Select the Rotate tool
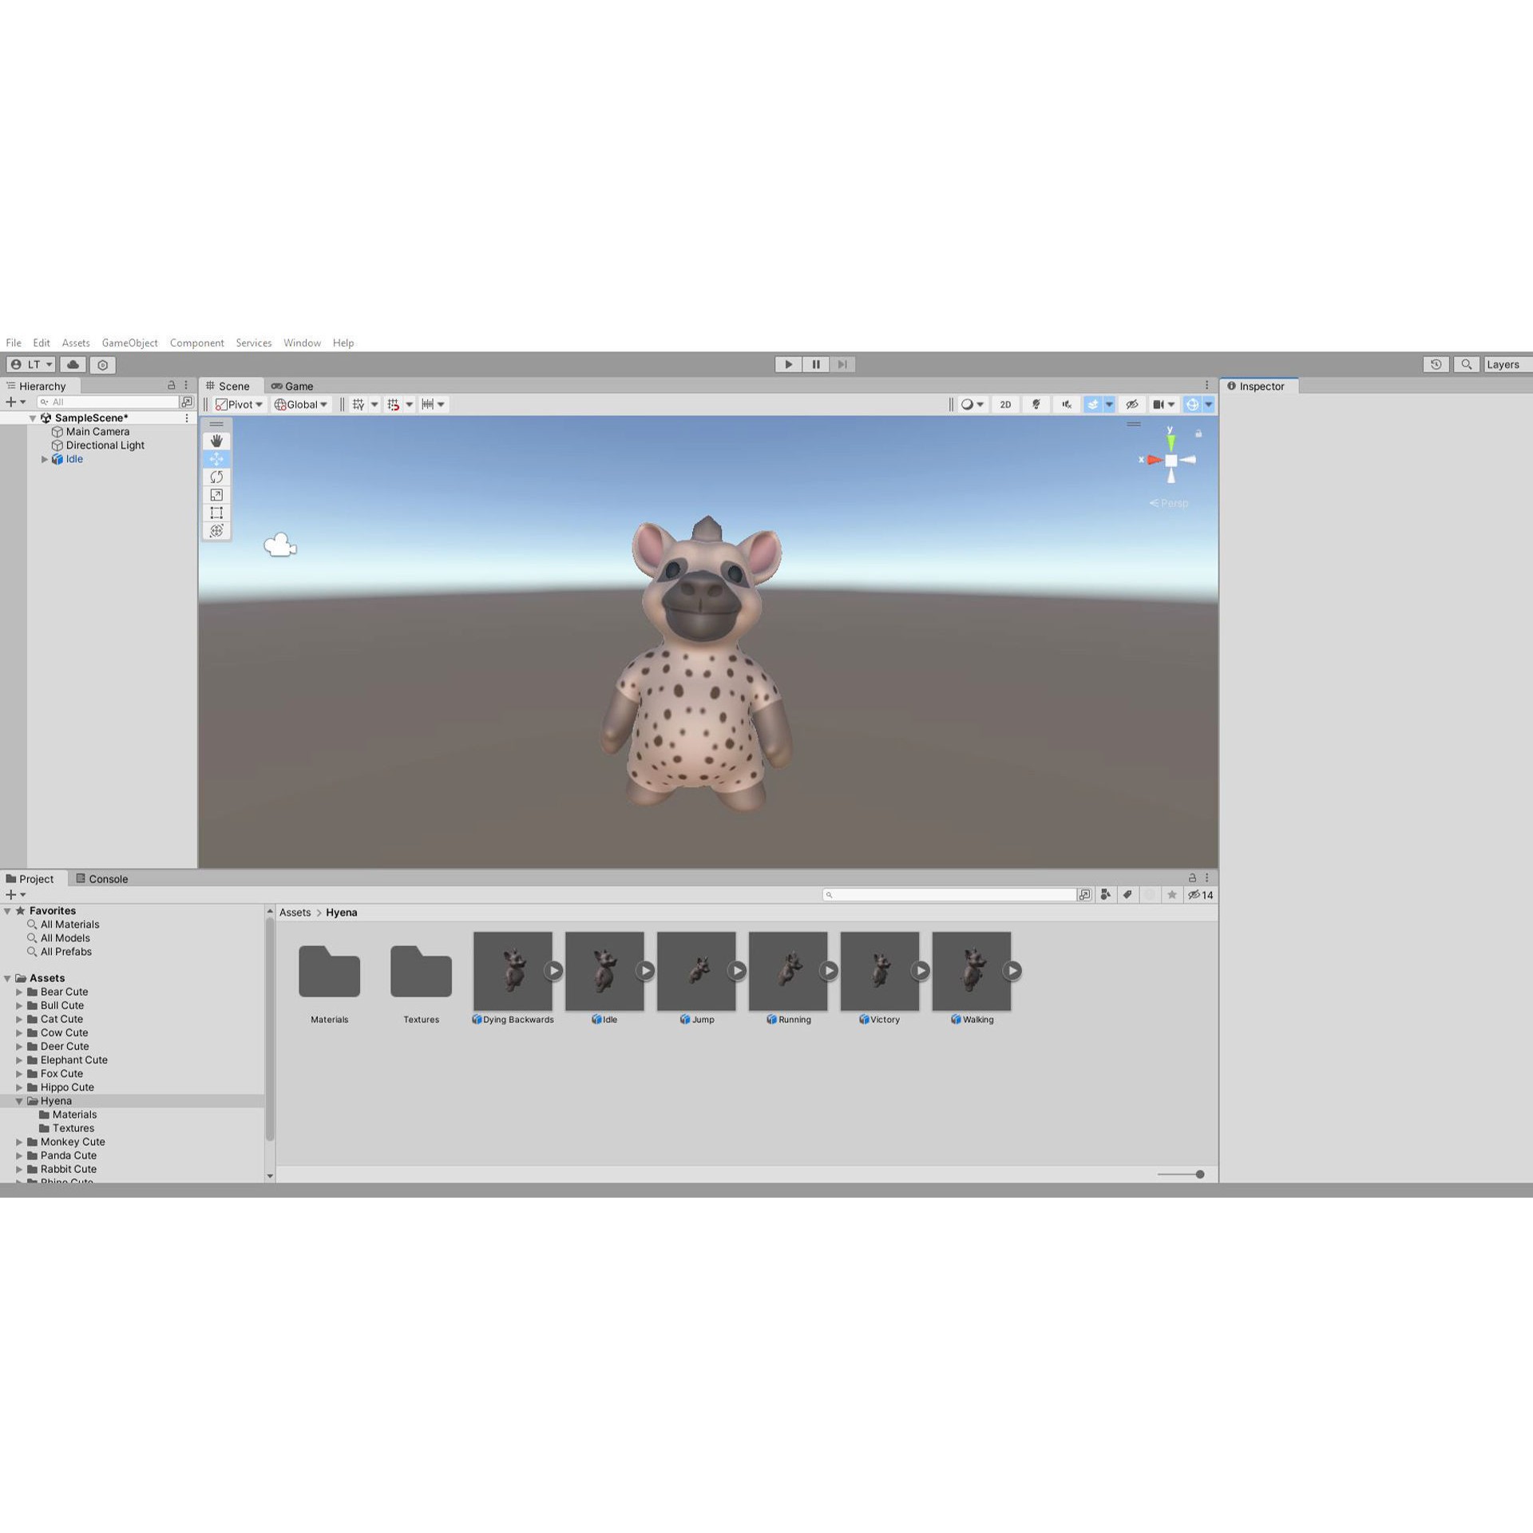Screen dimensions: 1533x1533 [216, 477]
